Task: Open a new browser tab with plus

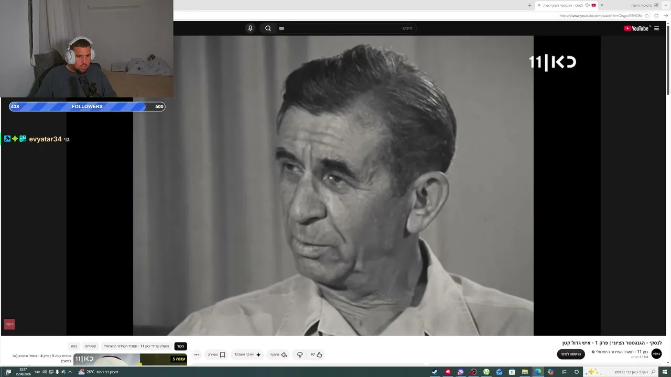Action: point(529,5)
